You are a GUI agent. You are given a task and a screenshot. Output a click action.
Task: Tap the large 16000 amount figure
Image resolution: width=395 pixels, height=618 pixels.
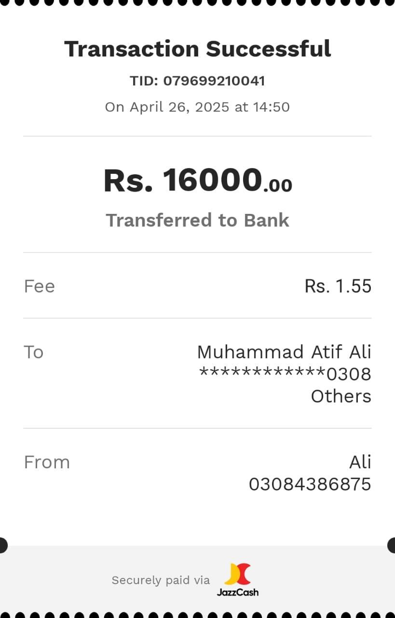coord(212,180)
